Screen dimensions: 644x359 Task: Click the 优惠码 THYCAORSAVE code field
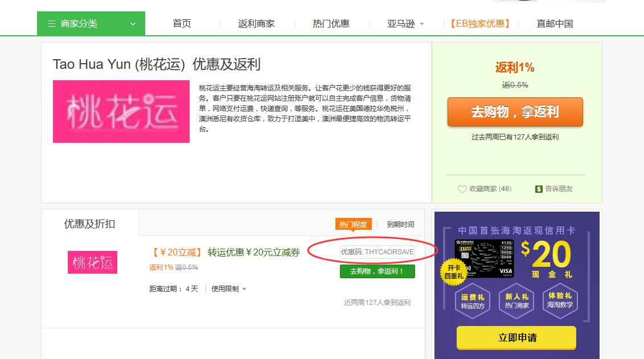(x=378, y=252)
